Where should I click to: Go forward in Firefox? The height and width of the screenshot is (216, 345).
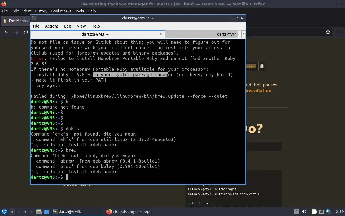click(x=16, y=32)
